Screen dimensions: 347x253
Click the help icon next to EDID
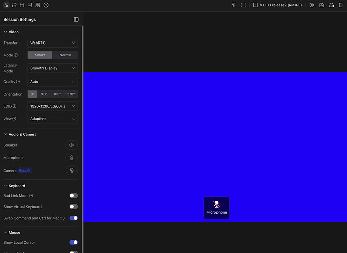[14, 106]
